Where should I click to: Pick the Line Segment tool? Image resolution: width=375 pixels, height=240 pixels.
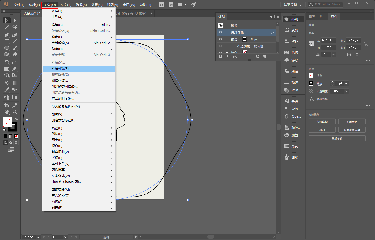[x=15, y=41]
